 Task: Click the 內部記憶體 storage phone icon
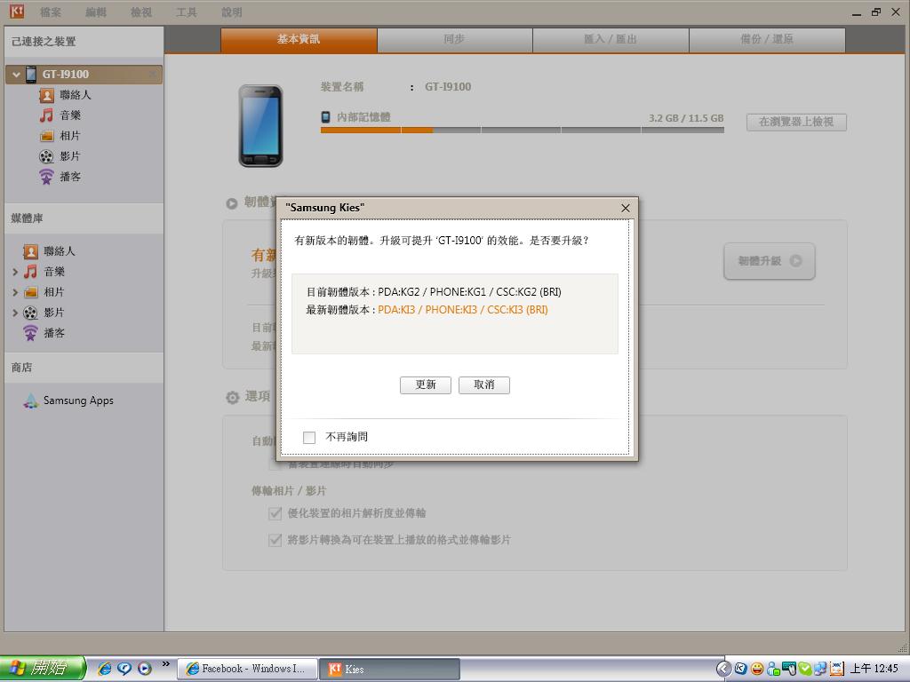[326, 116]
